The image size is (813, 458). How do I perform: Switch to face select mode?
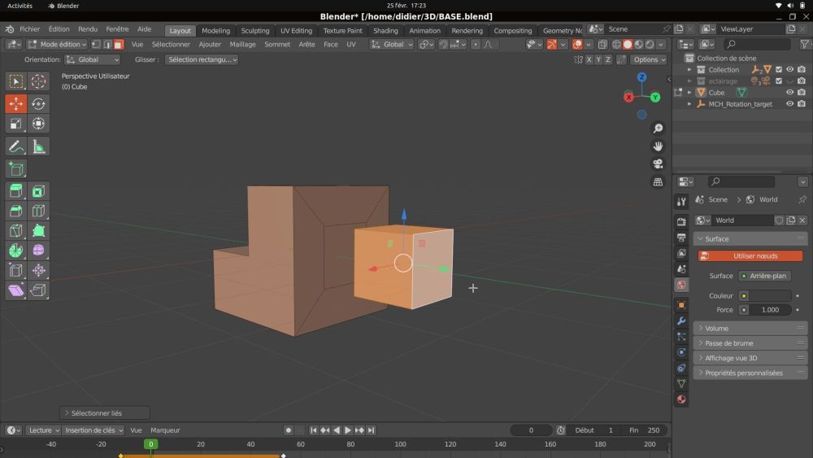tap(119, 45)
